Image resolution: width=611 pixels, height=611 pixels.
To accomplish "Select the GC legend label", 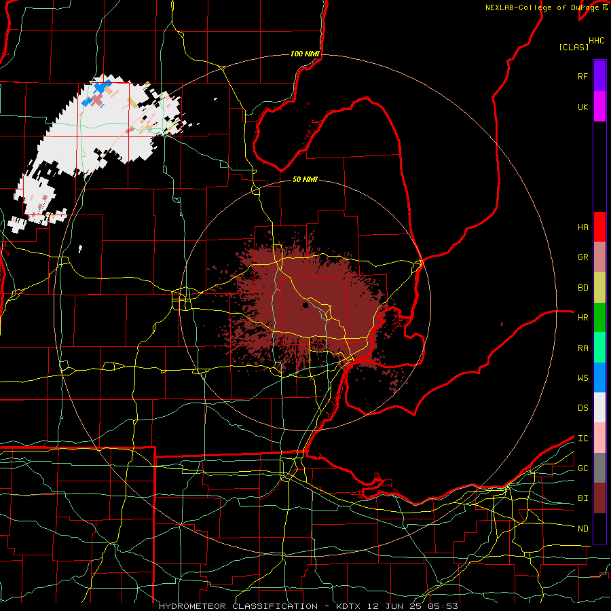I will click(582, 468).
